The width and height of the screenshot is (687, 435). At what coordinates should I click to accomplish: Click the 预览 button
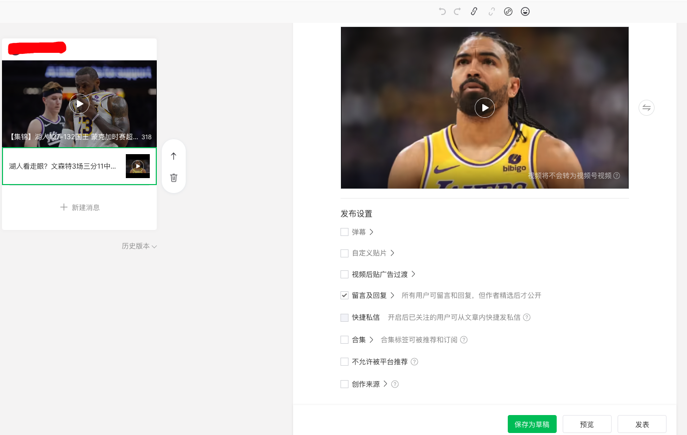pos(587,424)
